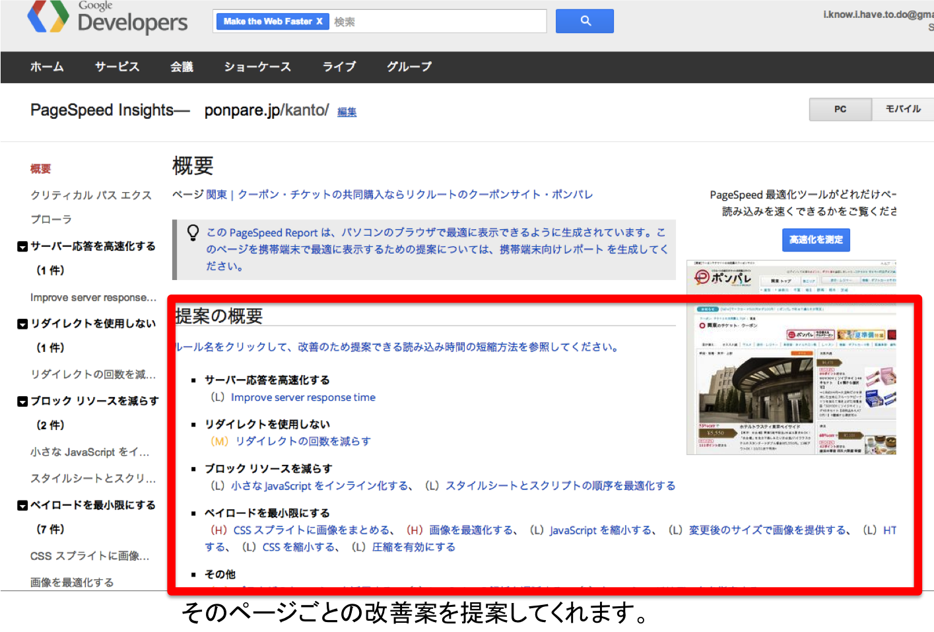Open the JavaScript を縮小する link

pos(601,530)
